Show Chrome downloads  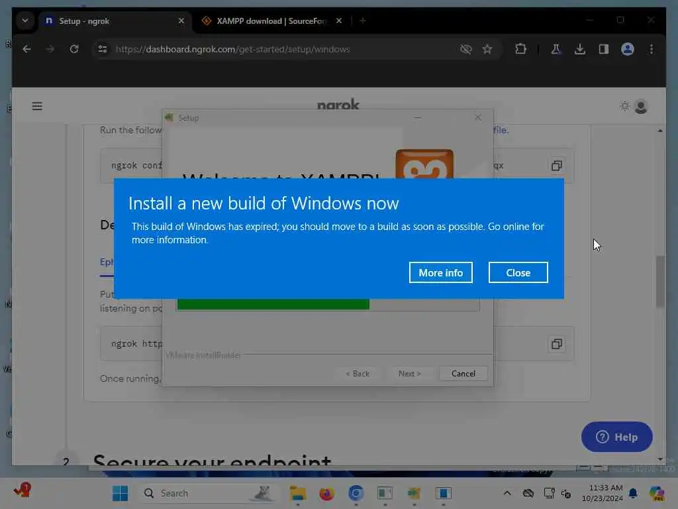click(x=580, y=49)
